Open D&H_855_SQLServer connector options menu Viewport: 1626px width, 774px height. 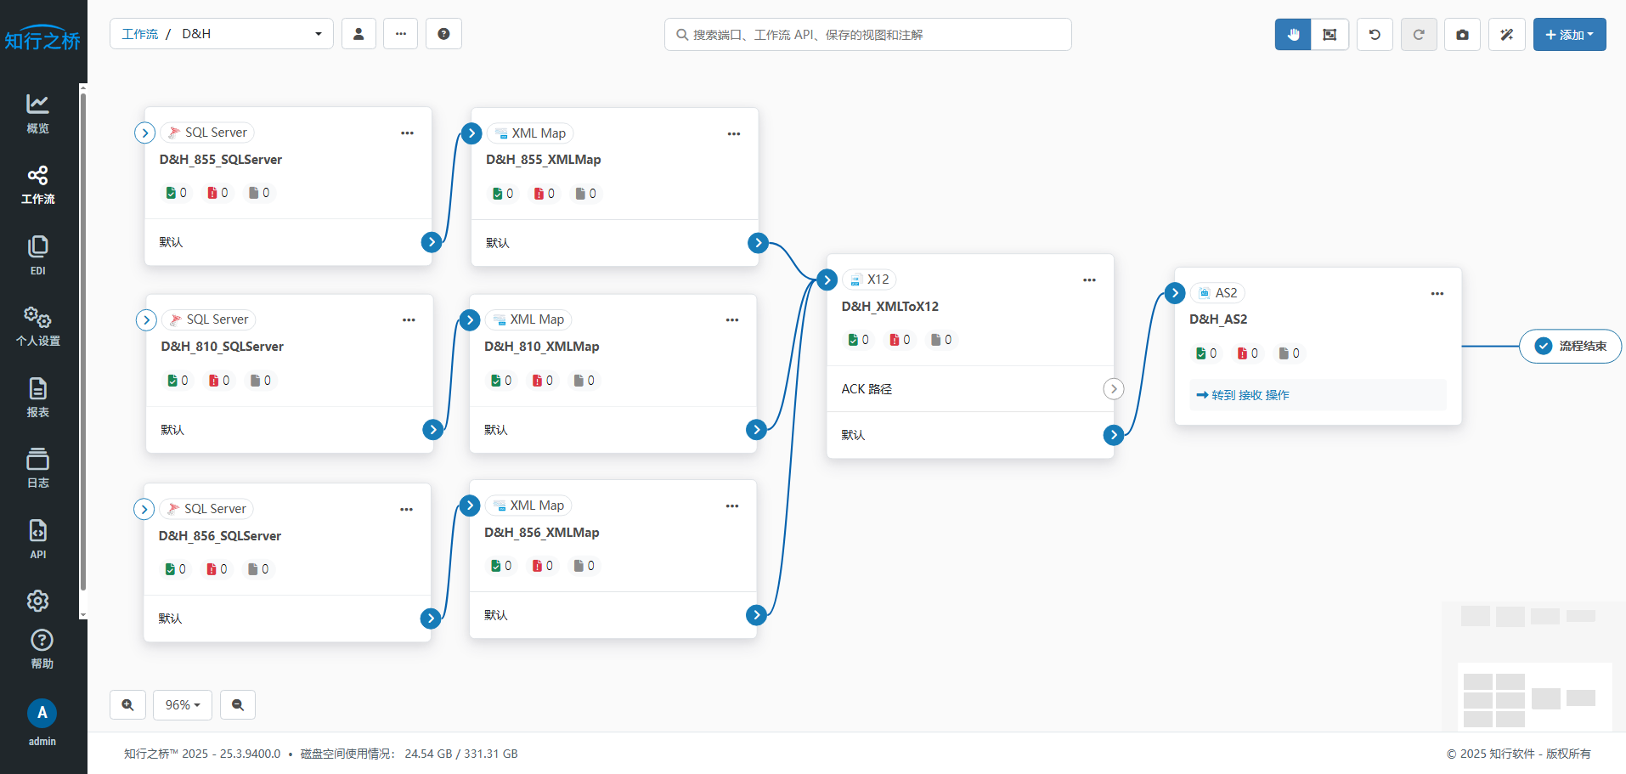pyautogui.click(x=408, y=133)
